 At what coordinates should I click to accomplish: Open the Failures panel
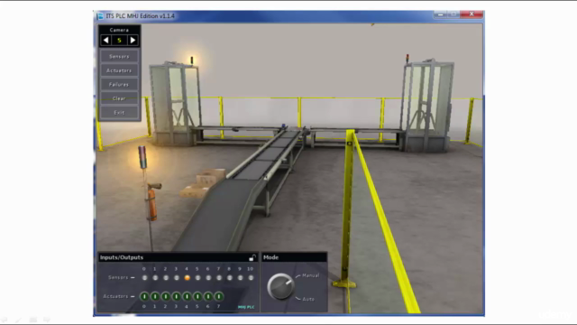coord(119,84)
